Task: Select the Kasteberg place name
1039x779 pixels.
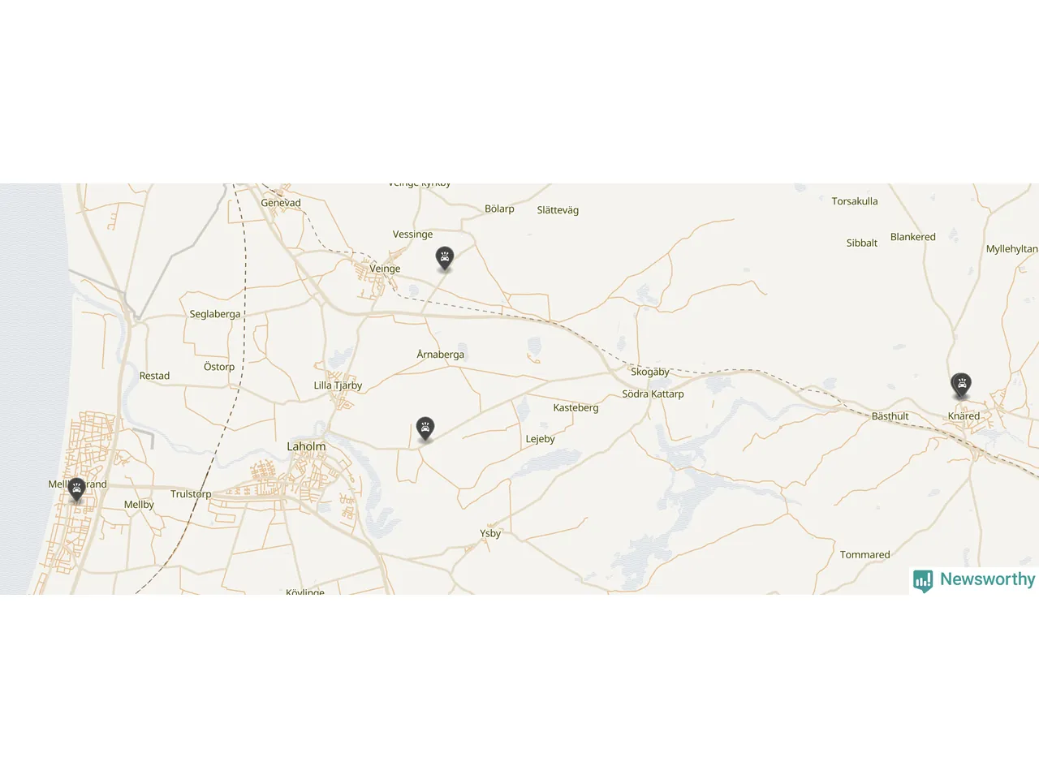Action: pos(576,407)
